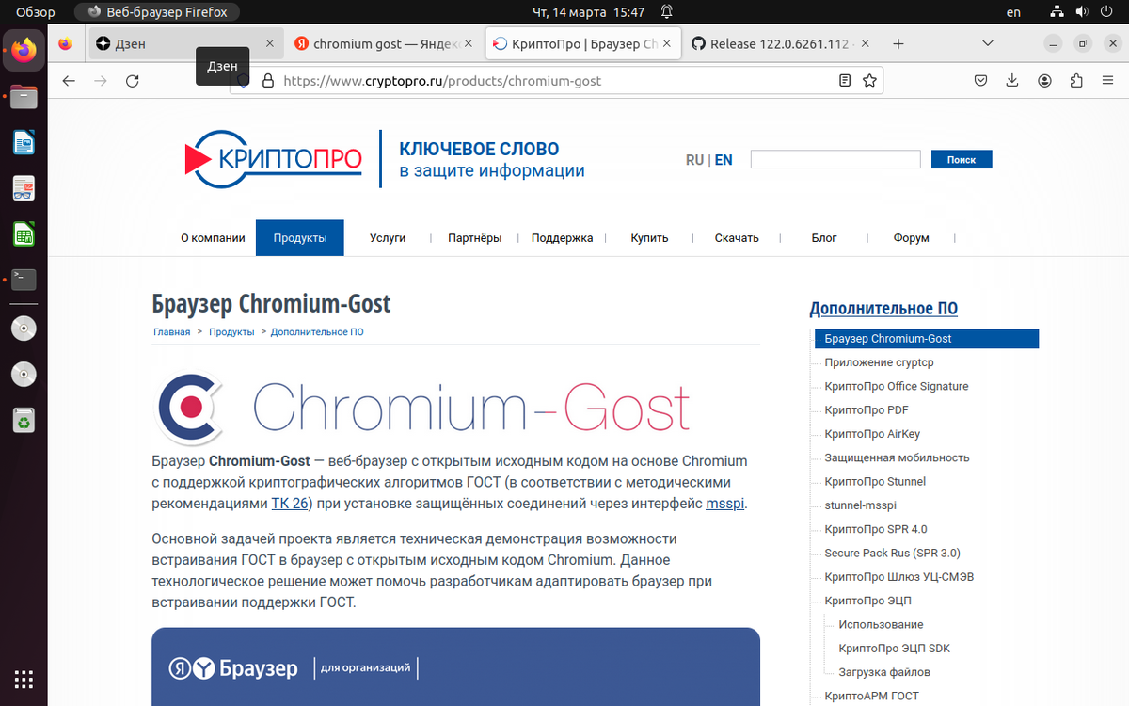
Task: Open КриптоПро AirKey in sidebar
Action: (x=872, y=434)
